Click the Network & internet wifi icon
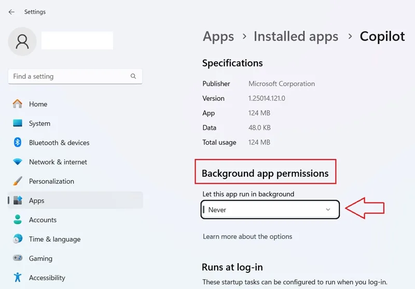The image size is (415, 289). coord(18,162)
